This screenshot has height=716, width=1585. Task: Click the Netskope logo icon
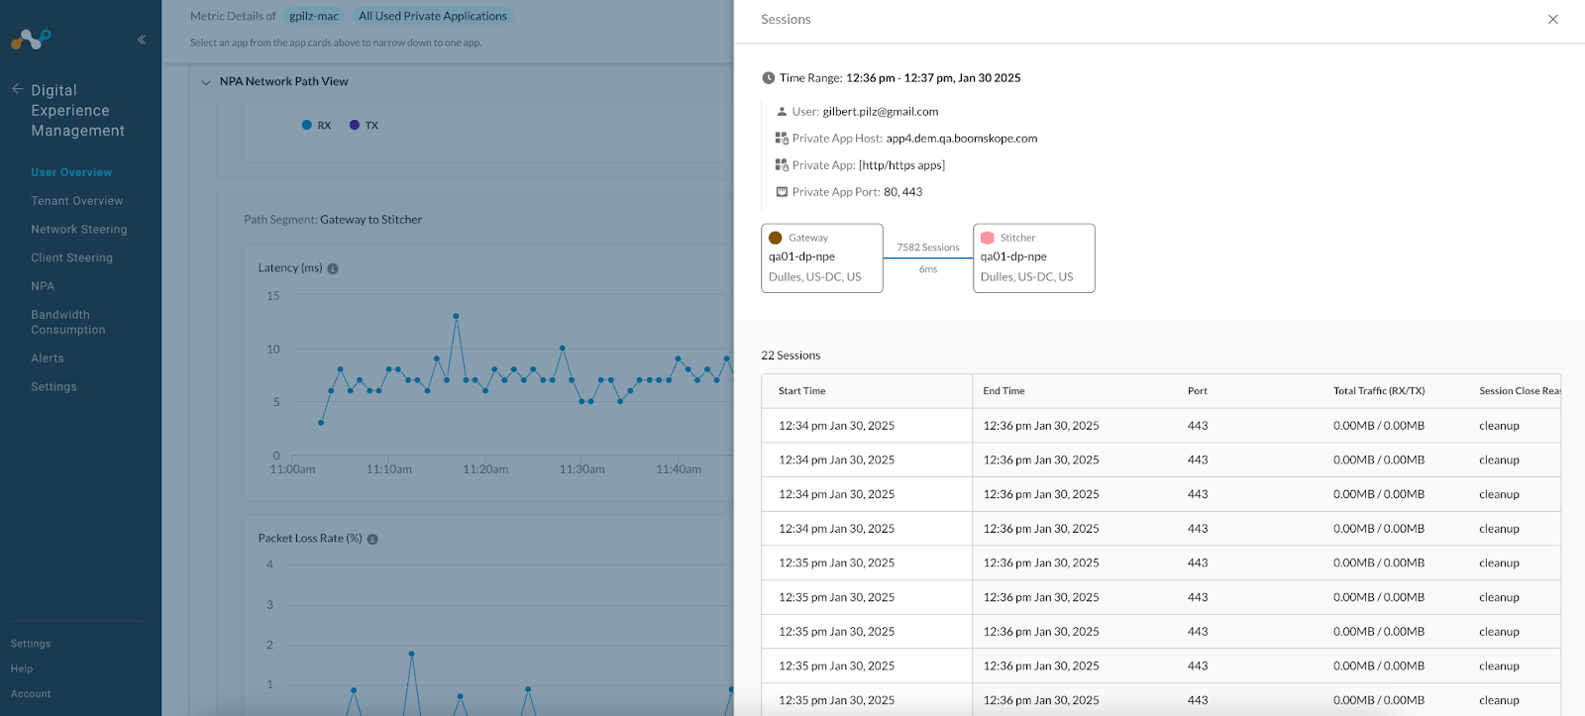point(31,39)
